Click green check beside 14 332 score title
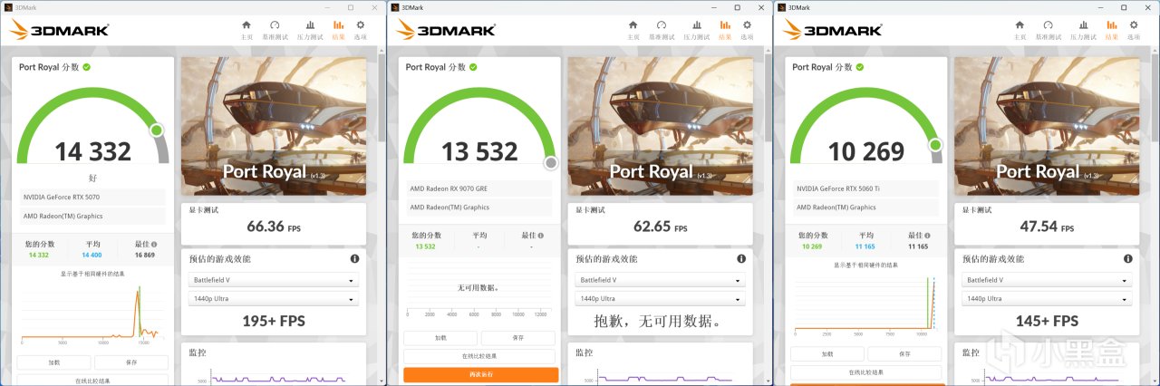Viewport: 1160px width, 386px height. [x=86, y=67]
